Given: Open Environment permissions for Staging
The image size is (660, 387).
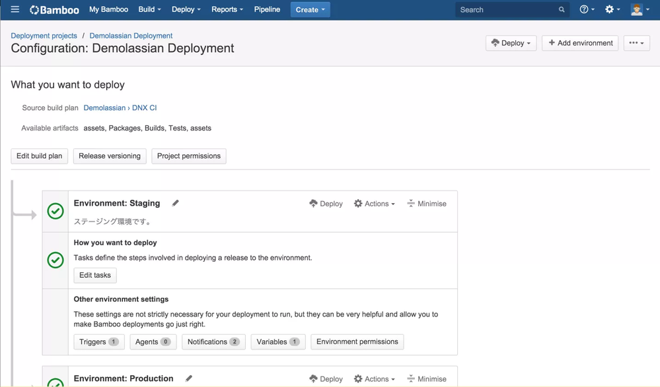Looking at the screenshot, I should [357, 342].
